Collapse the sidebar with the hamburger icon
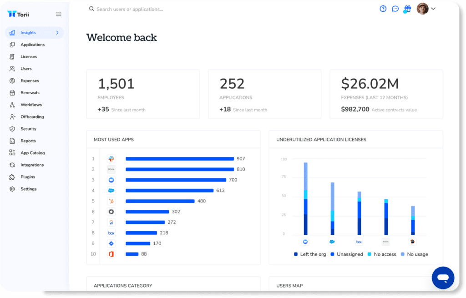Image resolution: width=466 pixels, height=298 pixels. point(58,14)
